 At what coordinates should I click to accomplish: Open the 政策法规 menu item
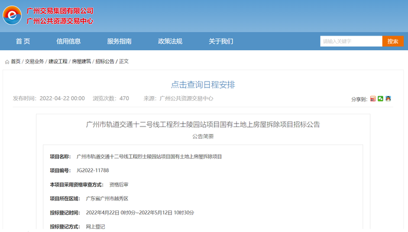[x=170, y=41]
